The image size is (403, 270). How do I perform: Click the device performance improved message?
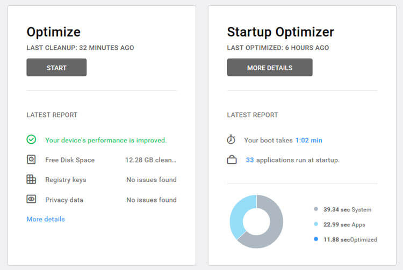click(x=106, y=140)
